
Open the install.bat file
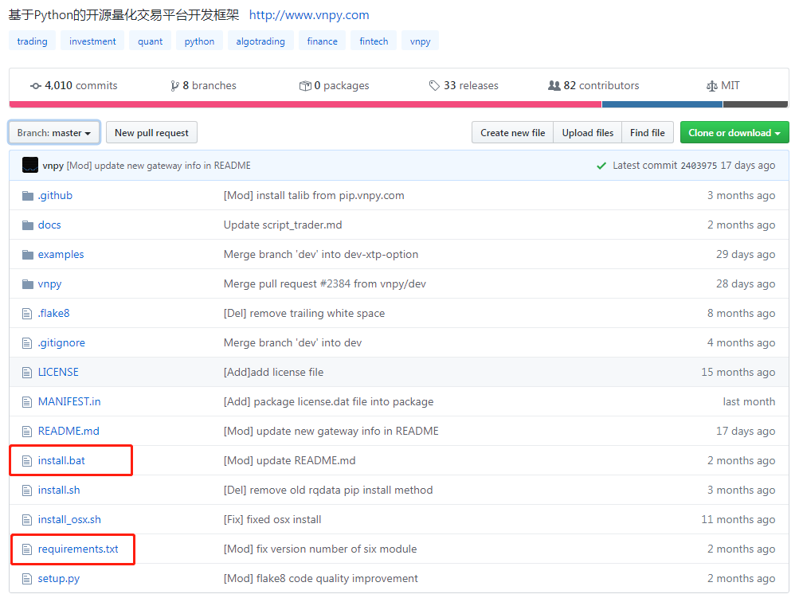coord(61,461)
